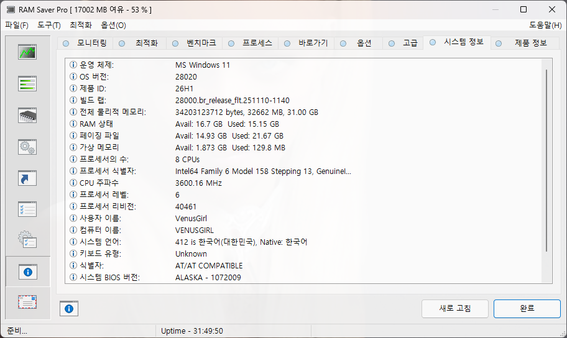The height and width of the screenshot is (338, 567).
Task: Click the info icon beside 프로세서의 수
Action: [x=73, y=160]
